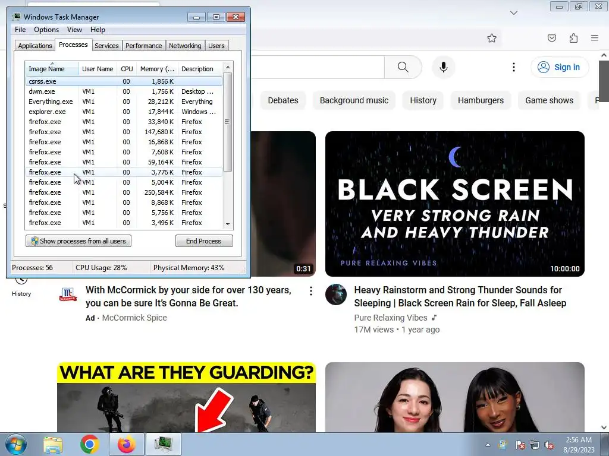
Task: Open Windows Explorer from the taskbar
Action: click(53, 444)
